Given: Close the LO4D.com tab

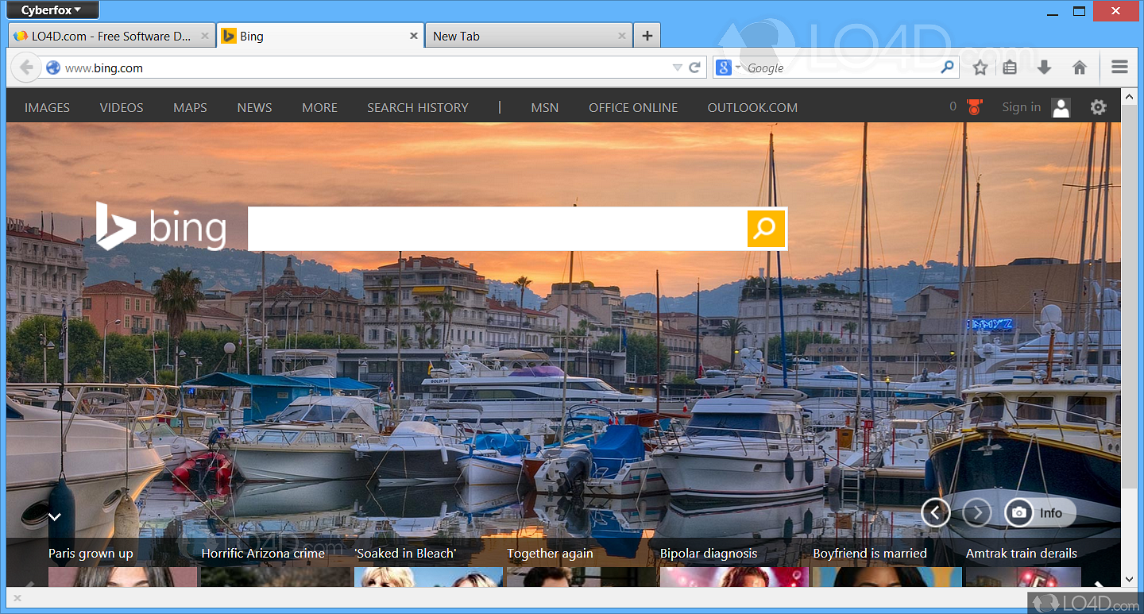Looking at the screenshot, I should [x=205, y=36].
